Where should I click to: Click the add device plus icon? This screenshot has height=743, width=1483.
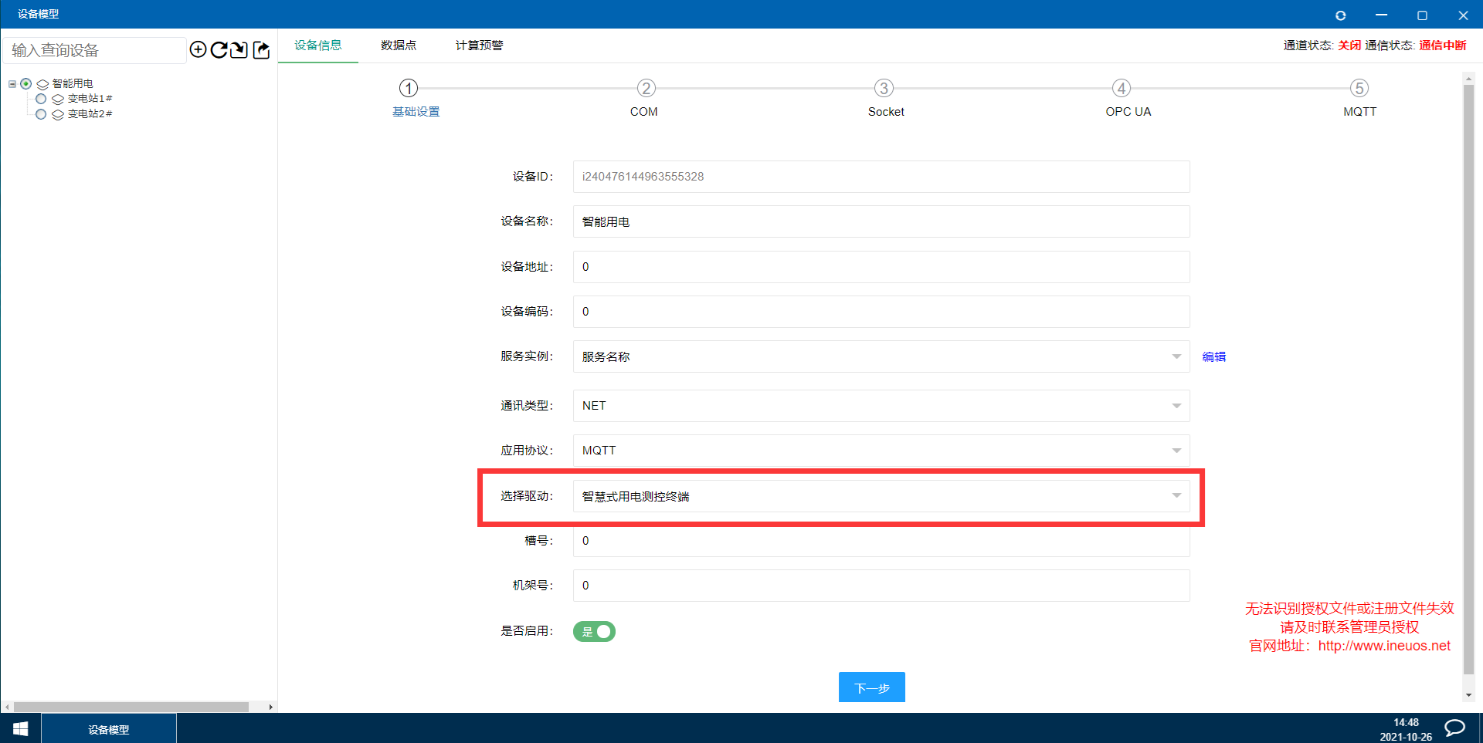click(x=198, y=50)
